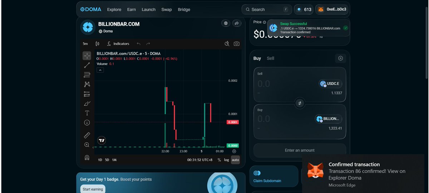The width and height of the screenshot is (429, 193).
Task: Open the swap settings hexagon icon
Action: [x=341, y=58]
